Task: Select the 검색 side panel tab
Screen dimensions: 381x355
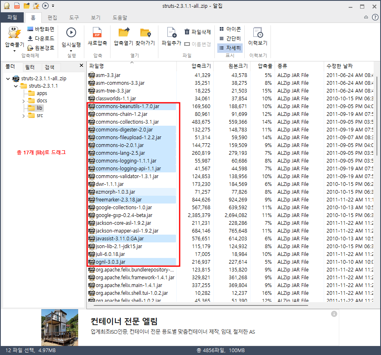Action: [50, 67]
